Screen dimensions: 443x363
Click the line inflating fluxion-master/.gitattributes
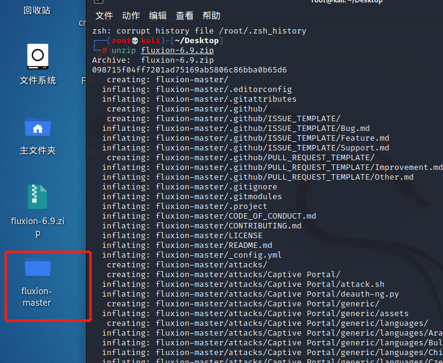[x=199, y=99]
